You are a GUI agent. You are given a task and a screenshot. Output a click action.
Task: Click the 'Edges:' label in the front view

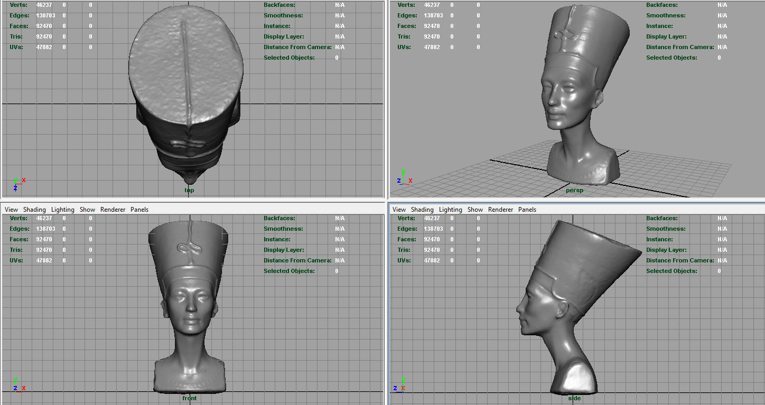click(19, 229)
